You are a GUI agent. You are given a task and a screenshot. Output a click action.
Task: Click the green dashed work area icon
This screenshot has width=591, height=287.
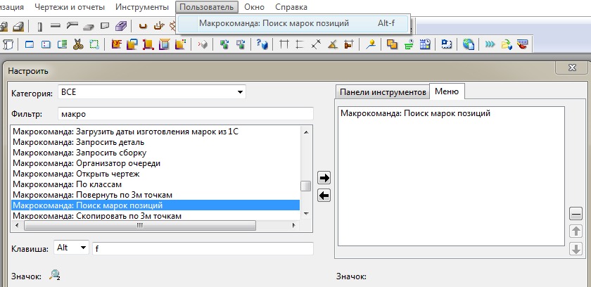94,44
